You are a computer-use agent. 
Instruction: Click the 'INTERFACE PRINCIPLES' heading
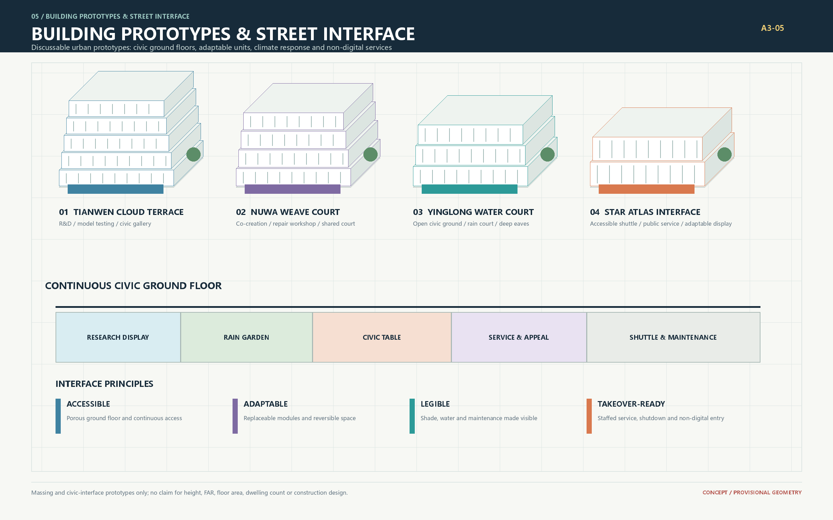(x=104, y=384)
